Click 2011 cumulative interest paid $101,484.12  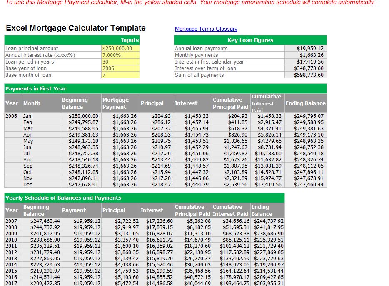click(231, 246)
